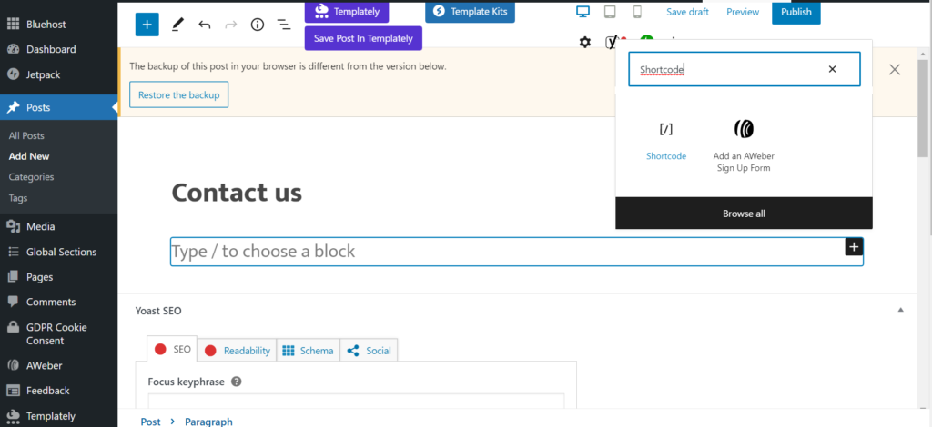Open Global Sections menu item

tap(59, 252)
